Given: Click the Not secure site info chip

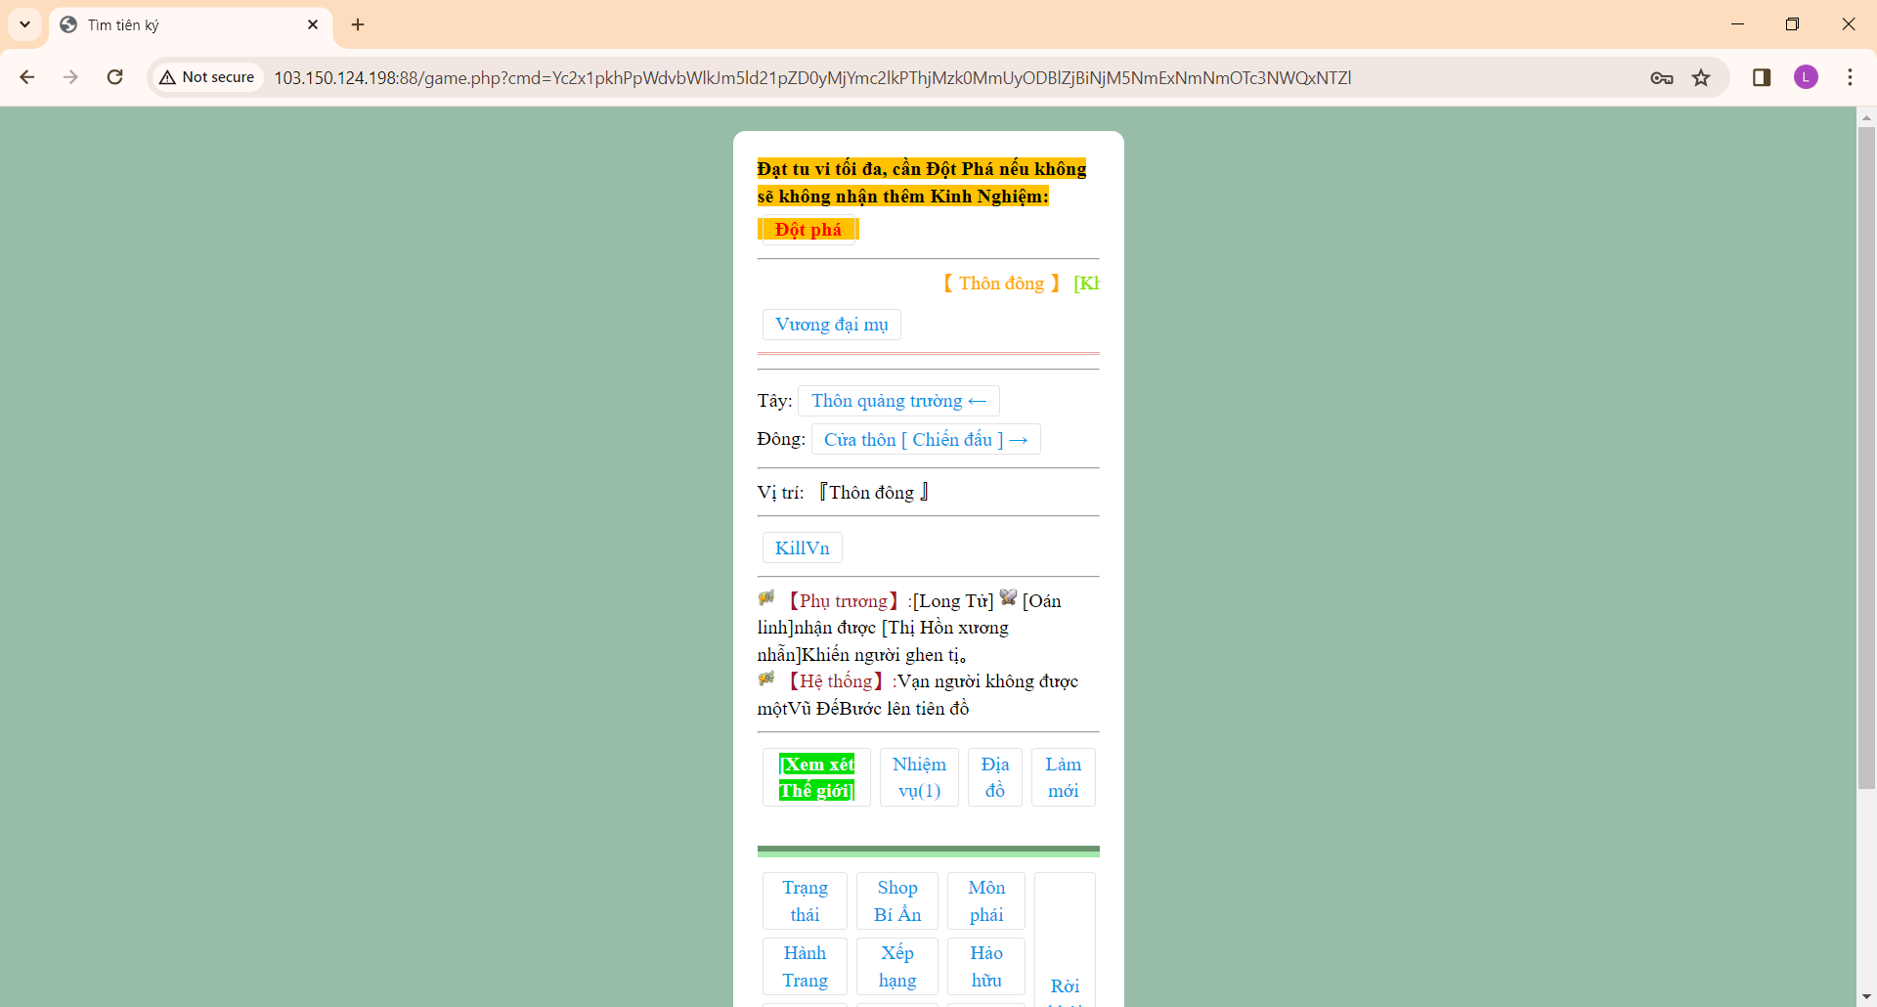Looking at the screenshot, I should coord(208,77).
